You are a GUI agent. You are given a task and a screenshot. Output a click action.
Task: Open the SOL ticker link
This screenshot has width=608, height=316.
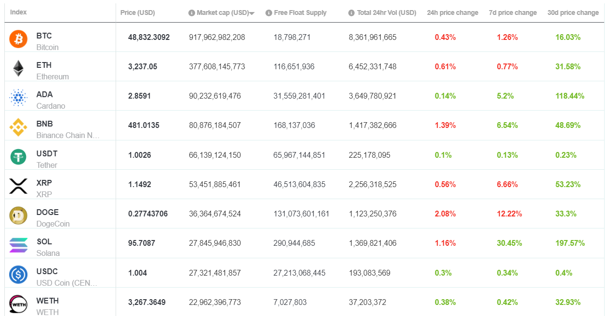[44, 241]
